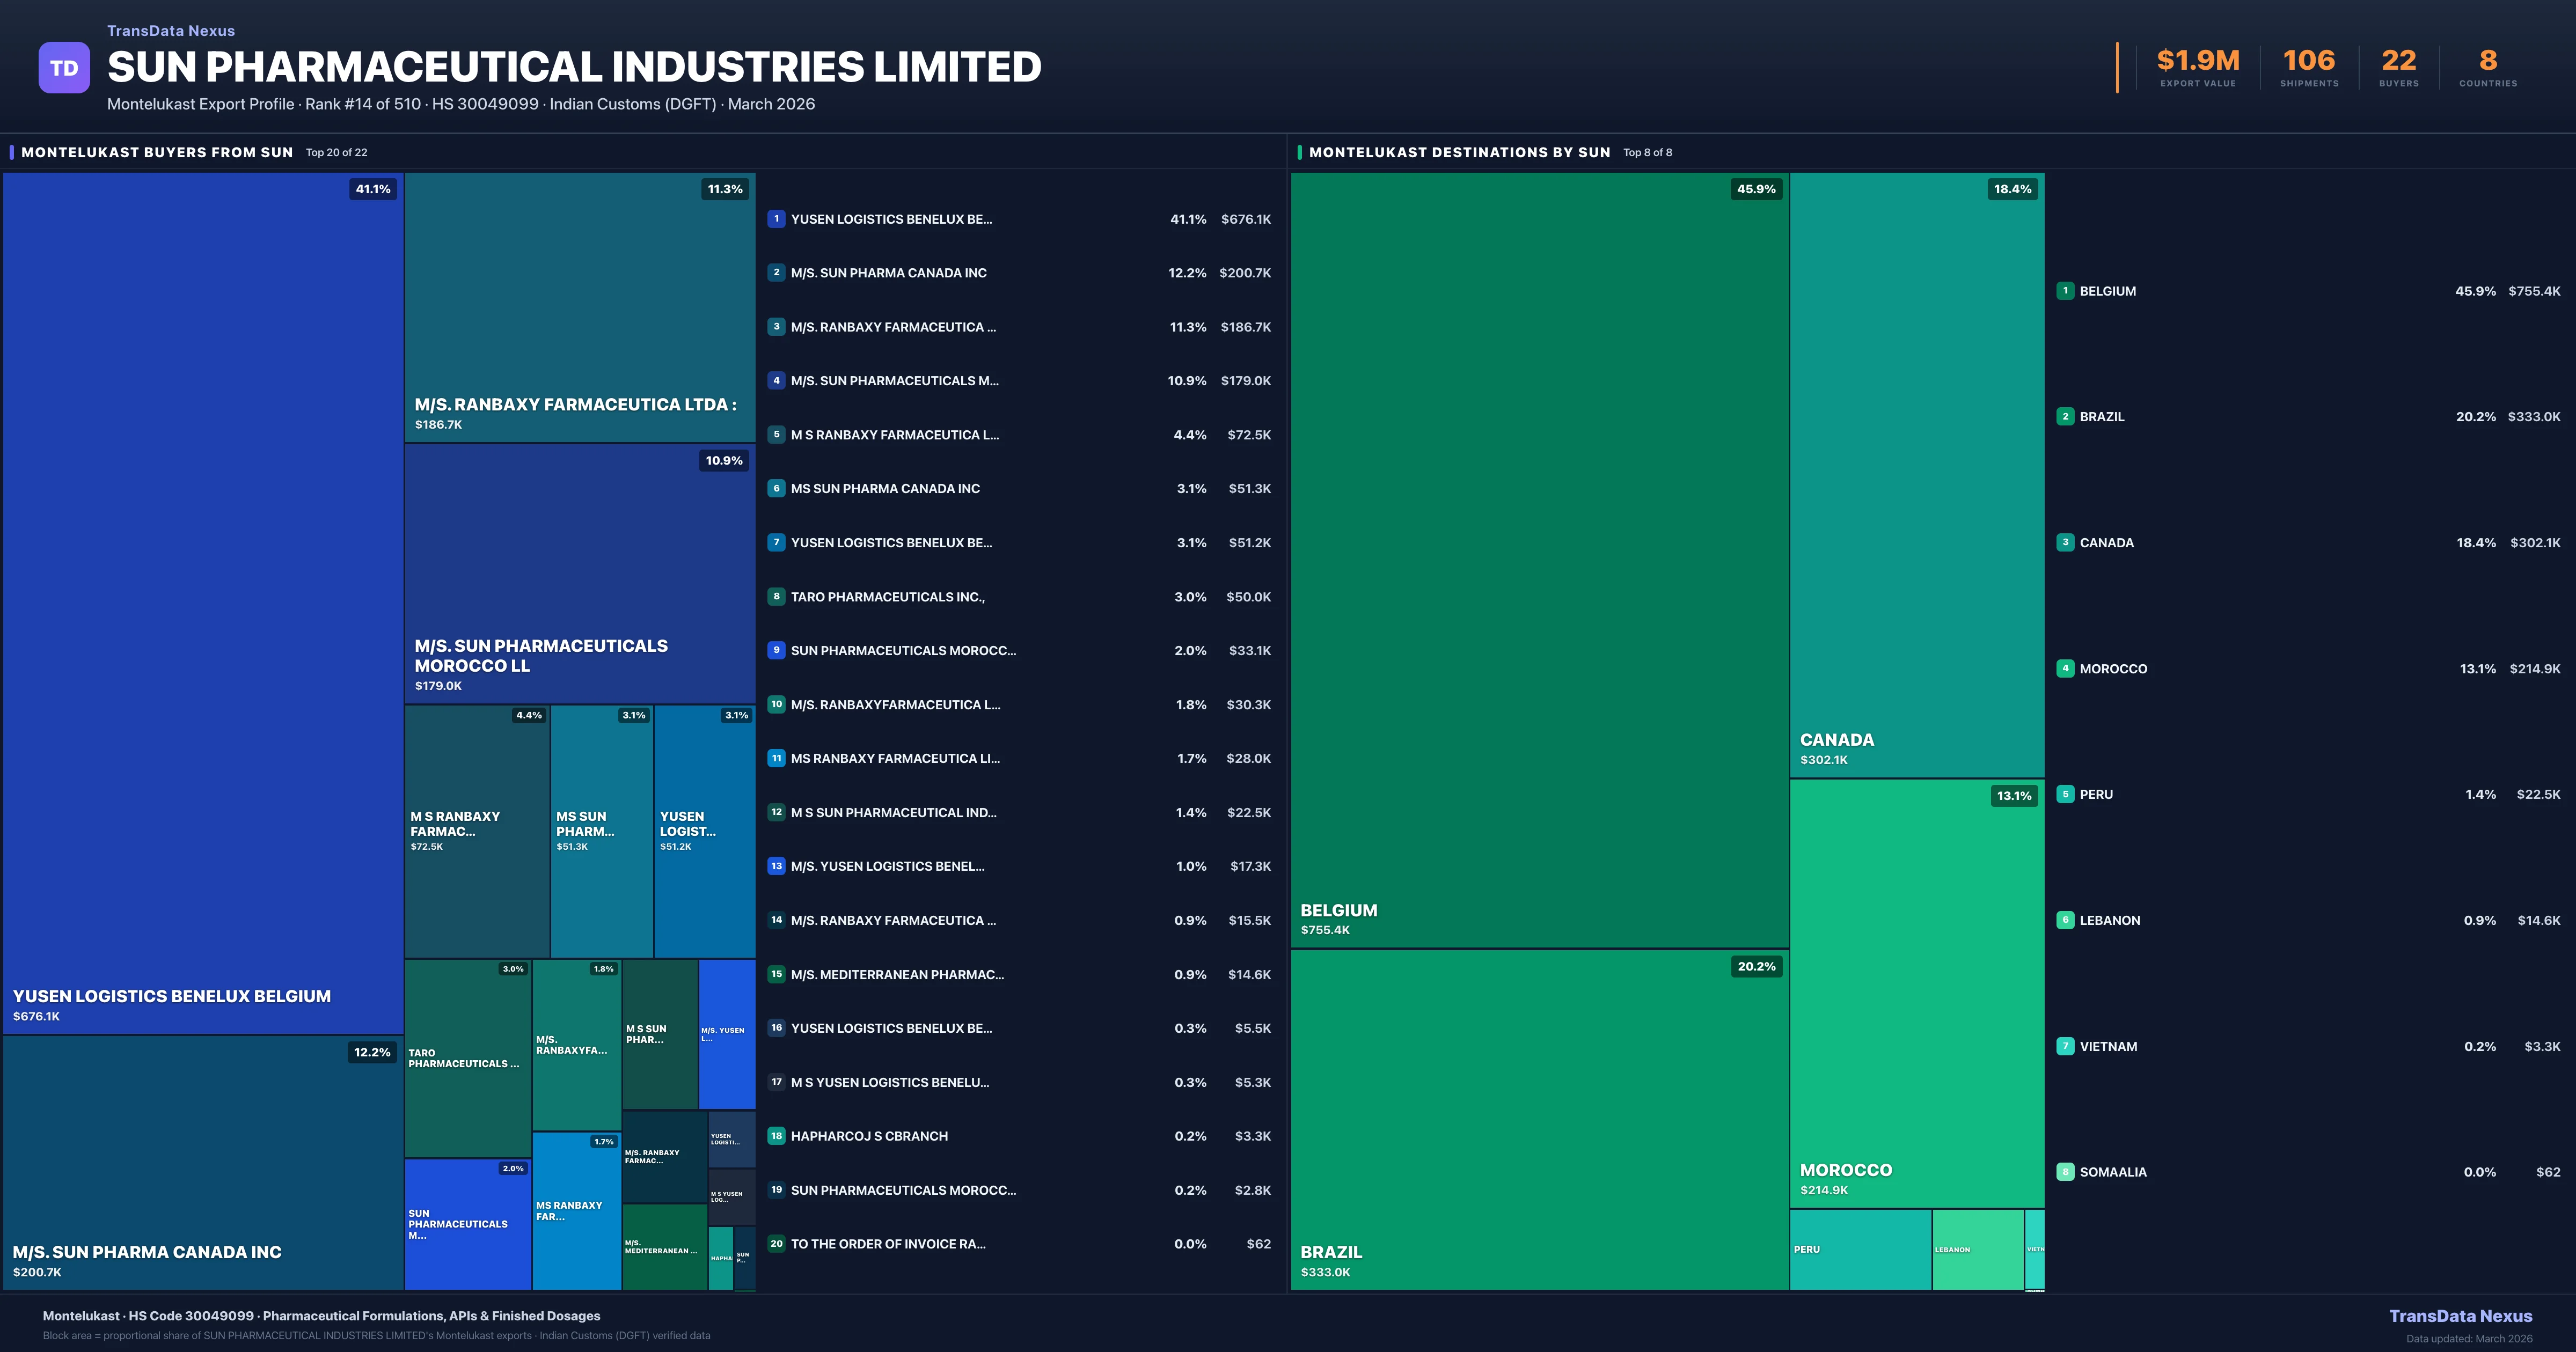Click the Montelukast Destinations By Sun heading
This screenshot has height=1352, width=2576.
tap(1459, 152)
